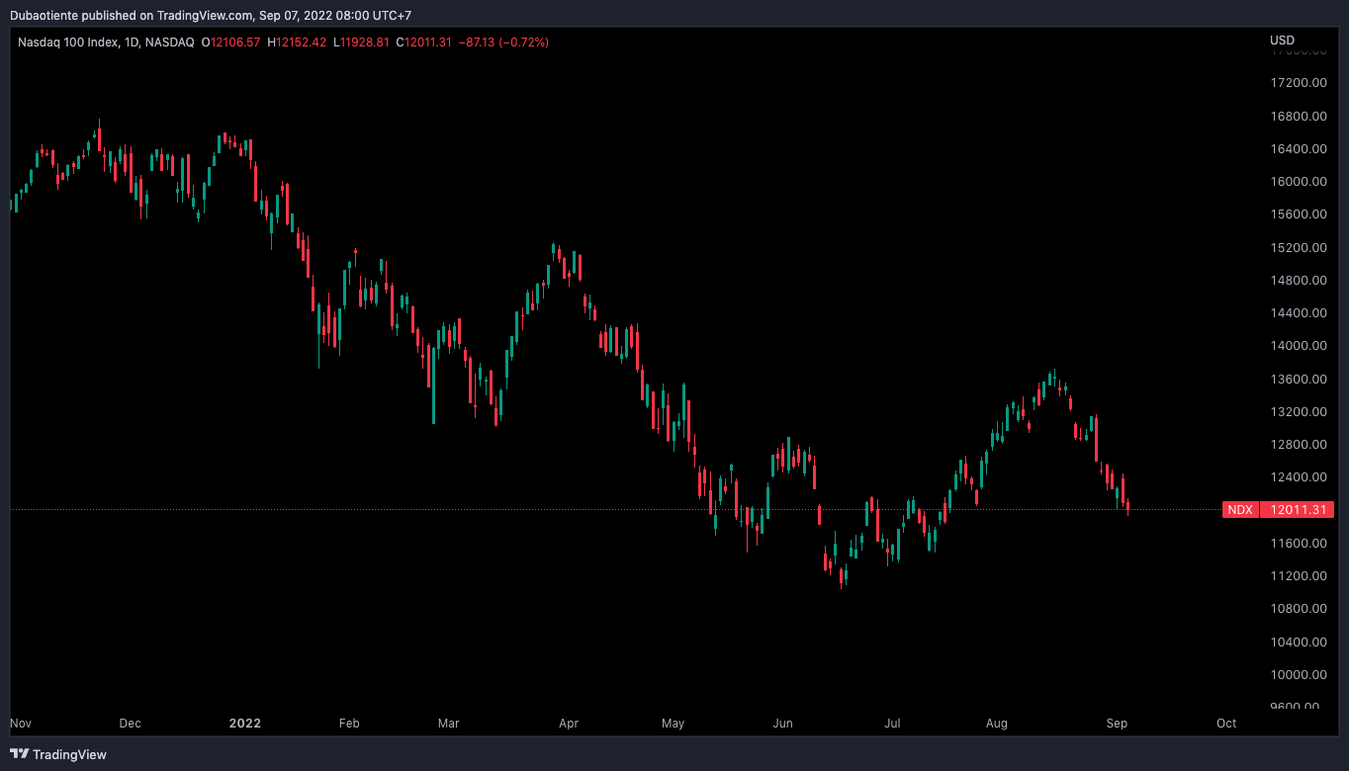The width and height of the screenshot is (1349, 771).
Task: Click the USD currency label
Action: (x=1282, y=41)
